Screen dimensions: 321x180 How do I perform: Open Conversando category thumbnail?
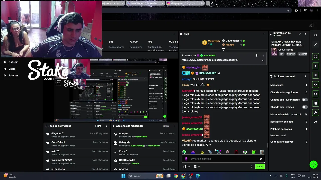274,52
